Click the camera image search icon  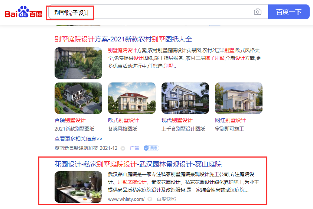[x=258, y=12]
